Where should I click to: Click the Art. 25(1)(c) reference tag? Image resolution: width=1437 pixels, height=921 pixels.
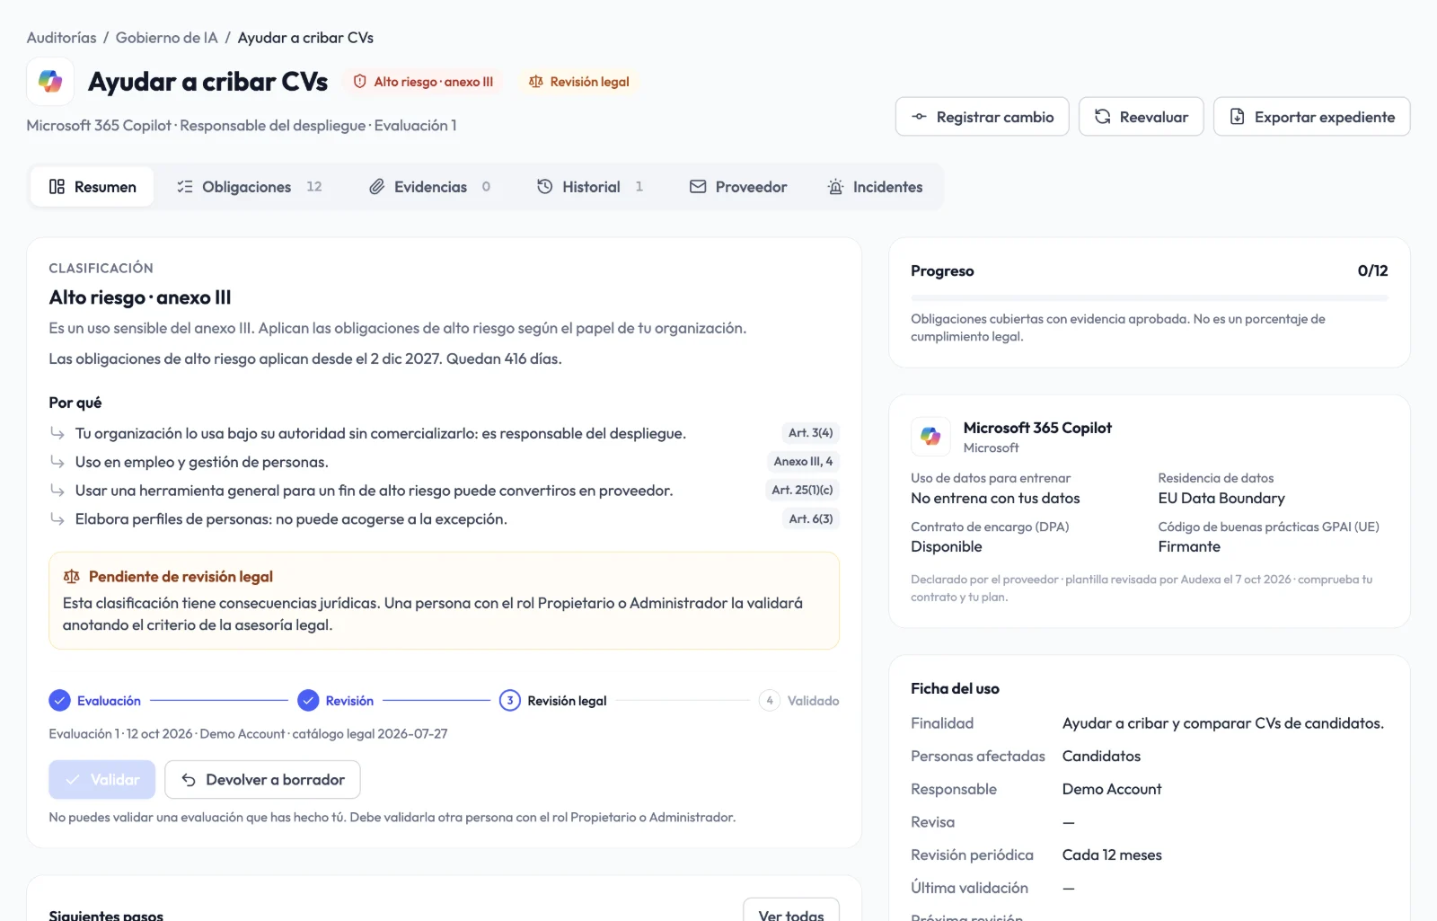(802, 491)
